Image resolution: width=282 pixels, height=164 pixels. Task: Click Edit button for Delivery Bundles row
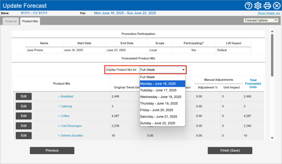coord(24,136)
